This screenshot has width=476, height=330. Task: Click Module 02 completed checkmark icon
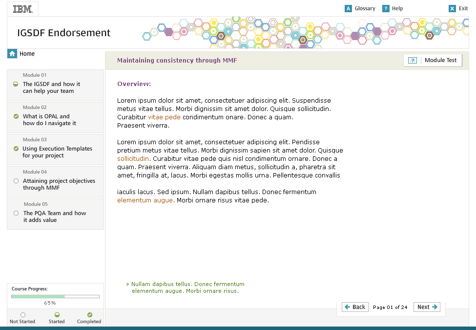coord(16,116)
